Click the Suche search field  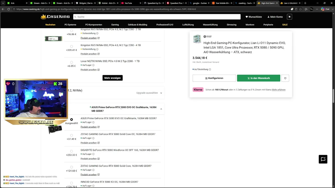point(157,17)
